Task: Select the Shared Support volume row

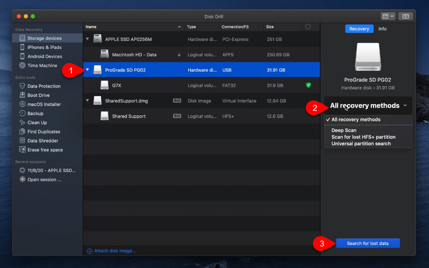Action: [202, 116]
